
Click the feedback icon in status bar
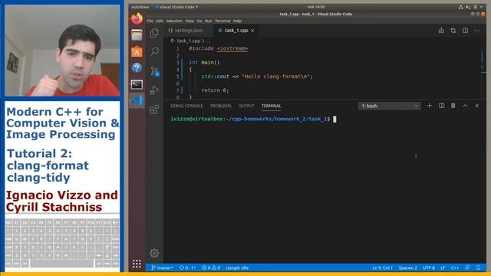(x=467, y=268)
